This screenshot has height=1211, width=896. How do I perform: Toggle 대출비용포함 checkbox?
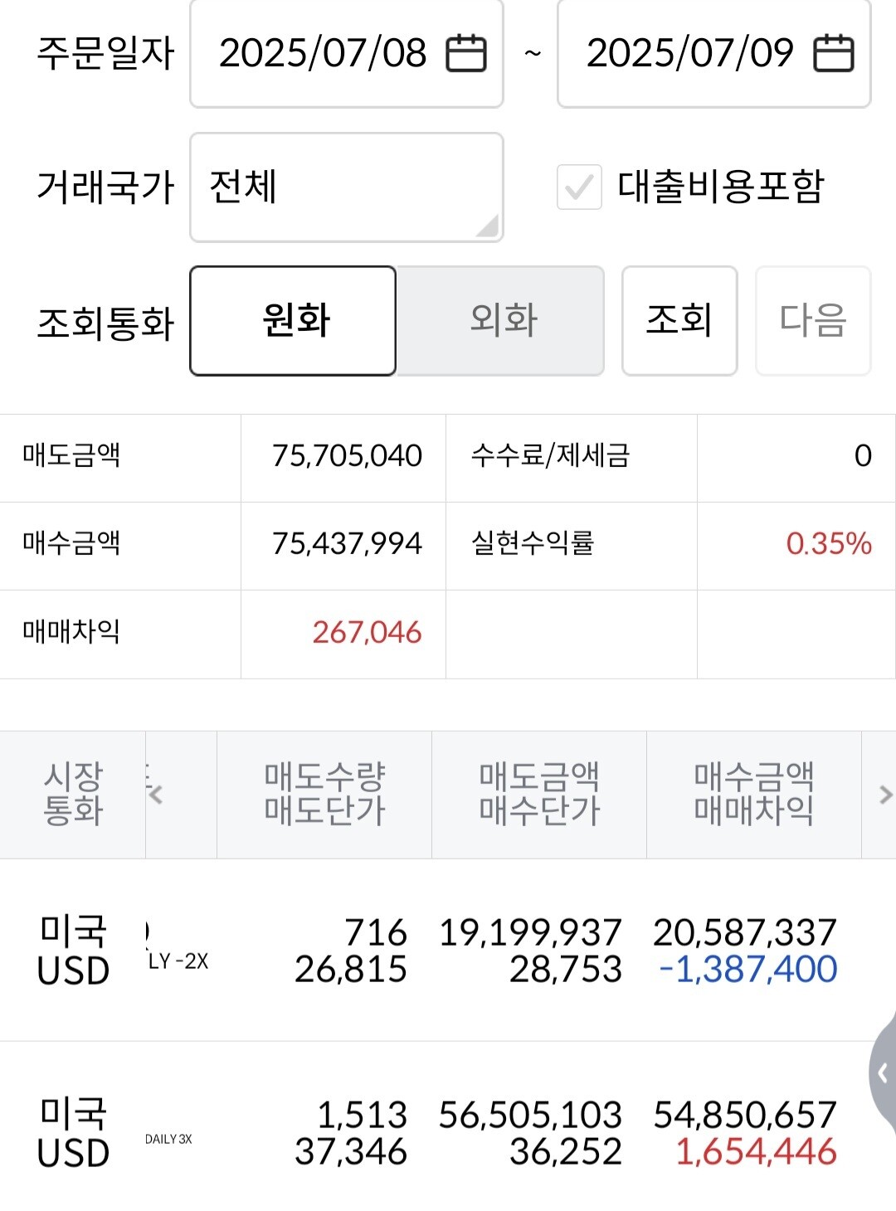[x=579, y=187]
